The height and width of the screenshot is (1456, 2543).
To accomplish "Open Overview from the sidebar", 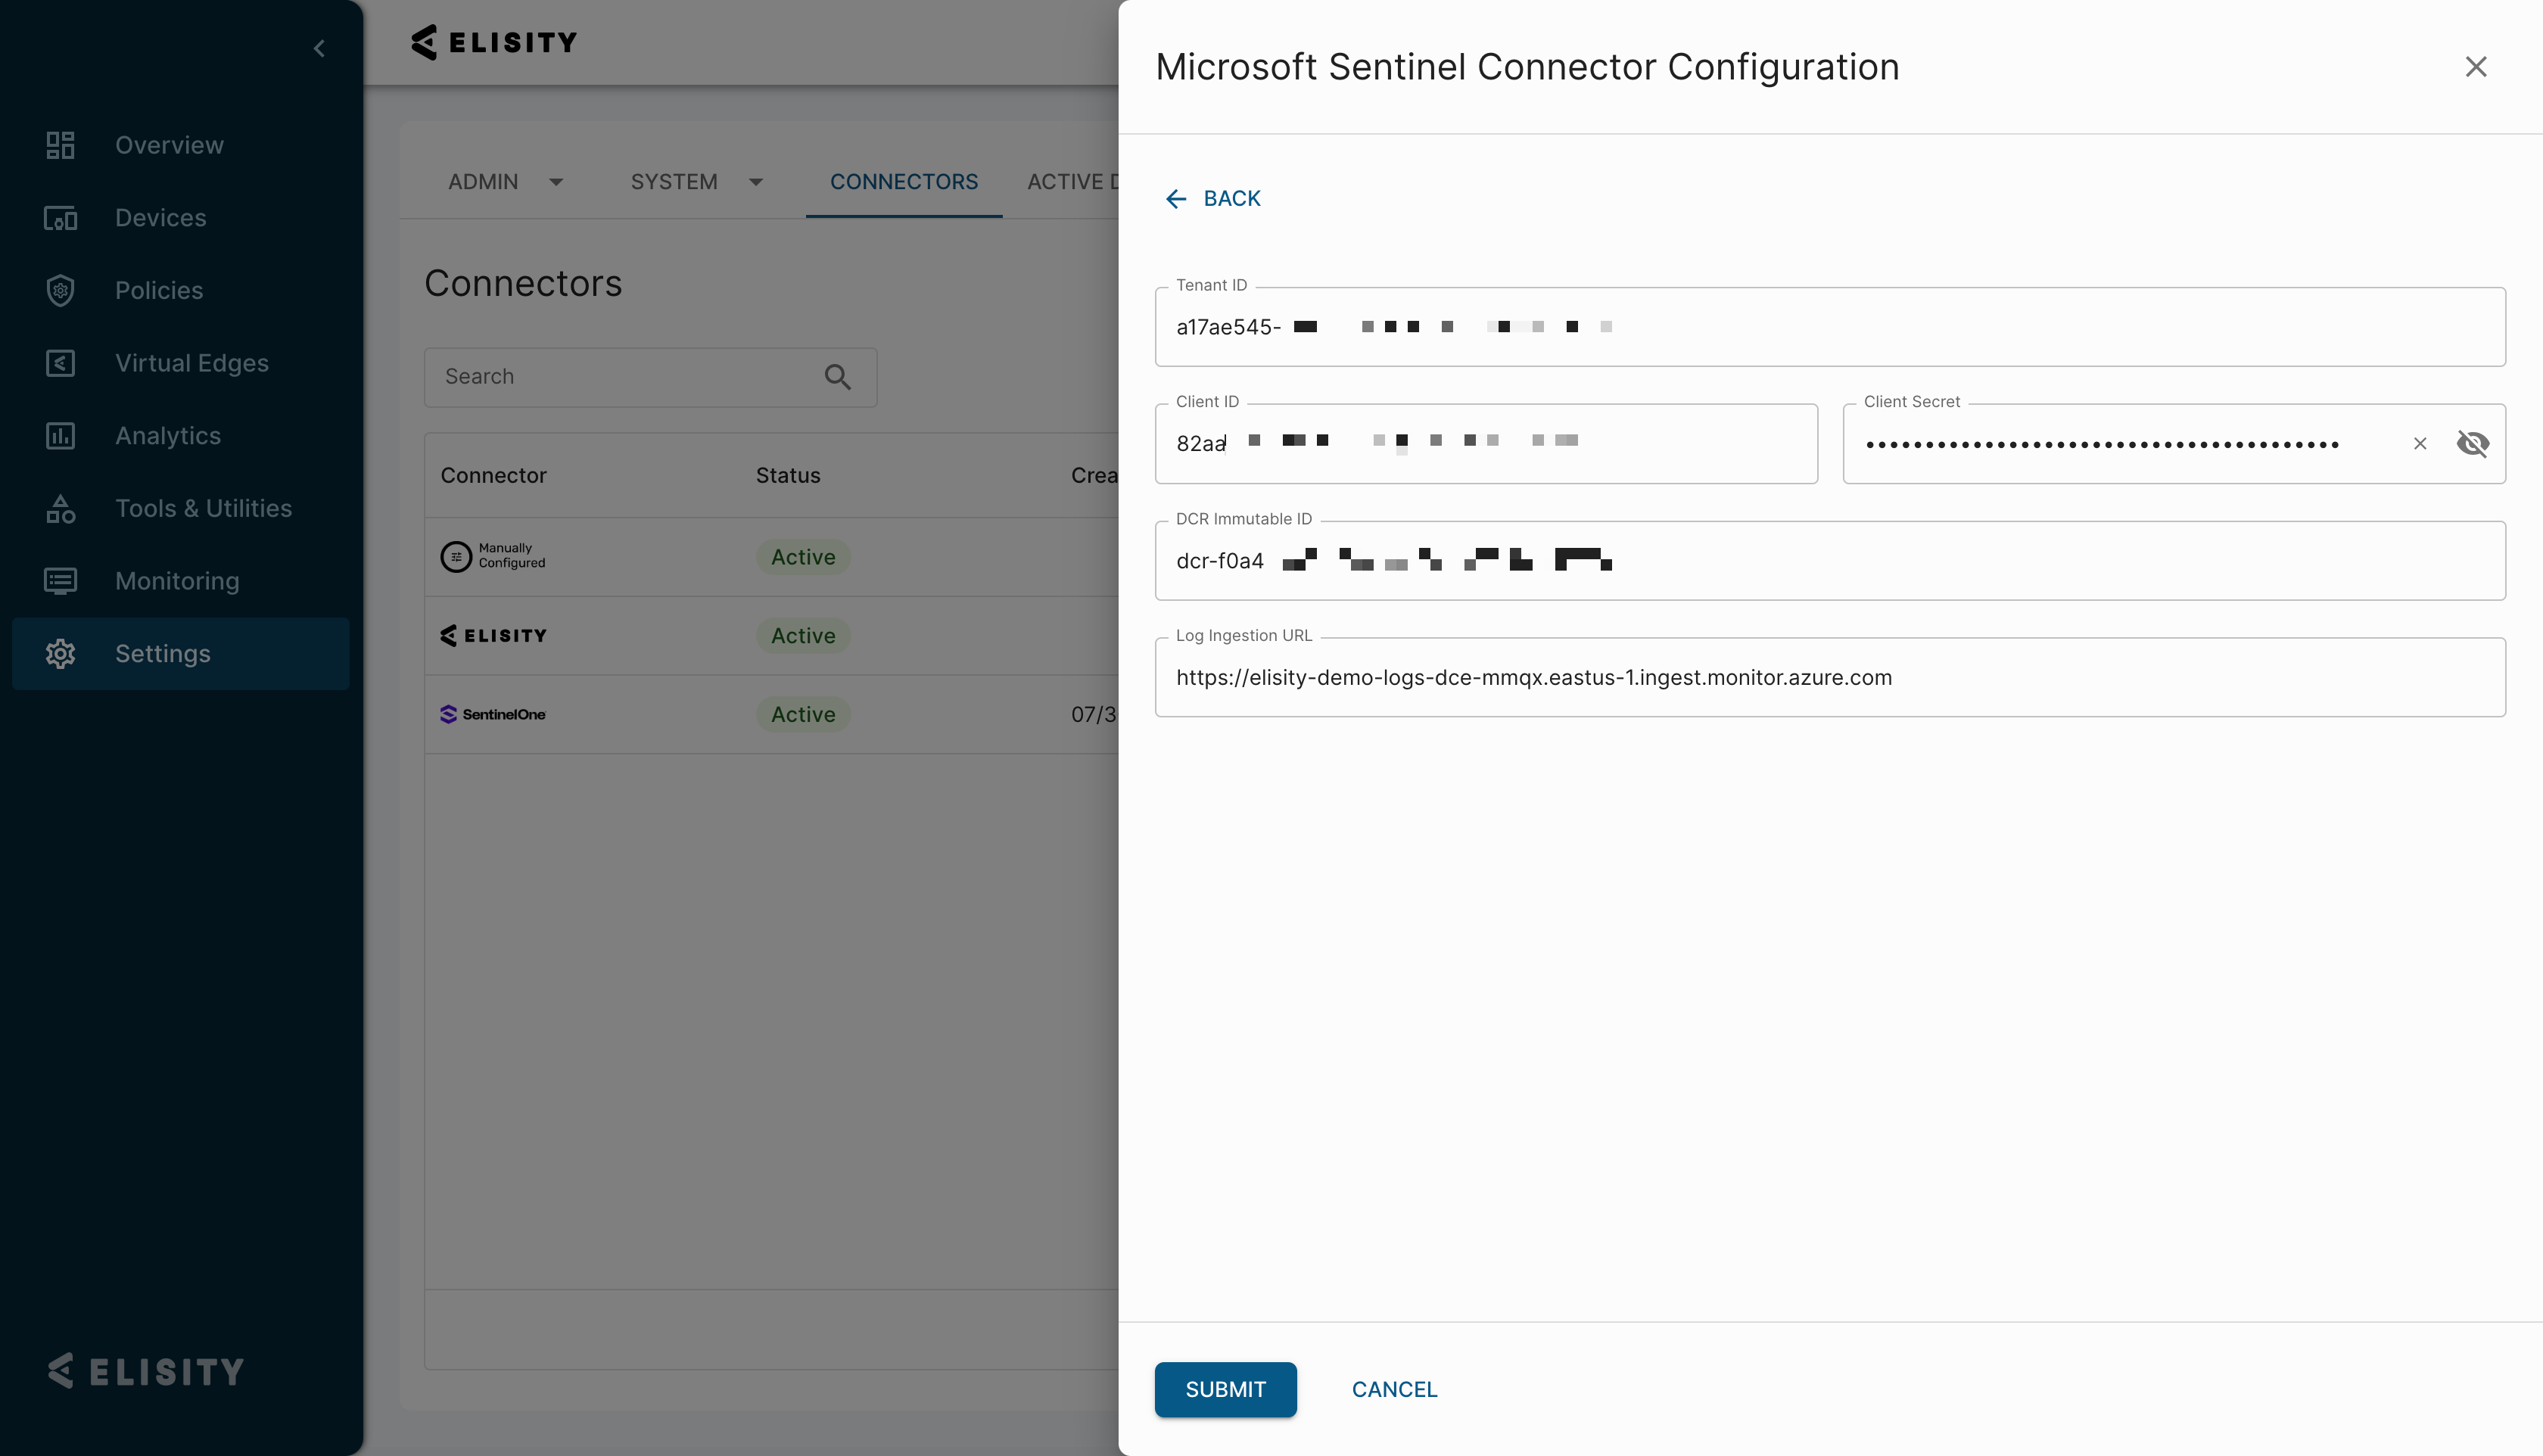I will 169,145.
